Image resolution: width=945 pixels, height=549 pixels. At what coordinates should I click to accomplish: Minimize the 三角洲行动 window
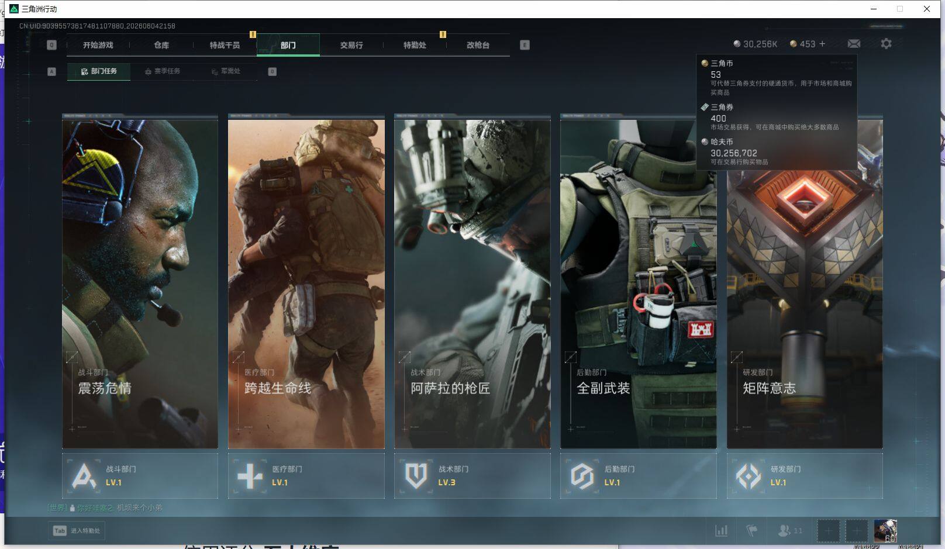[x=874, y=9]
